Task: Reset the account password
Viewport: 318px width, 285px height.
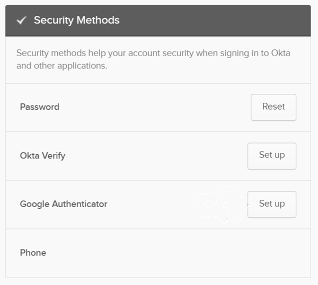Action: tap(273, 107)
